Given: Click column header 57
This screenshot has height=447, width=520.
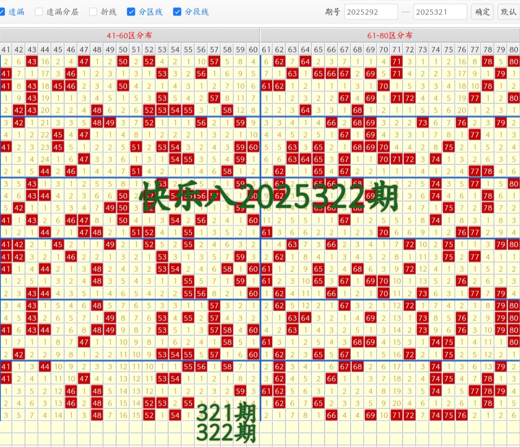Looking at the screenshot, I should tap(214, 50).
